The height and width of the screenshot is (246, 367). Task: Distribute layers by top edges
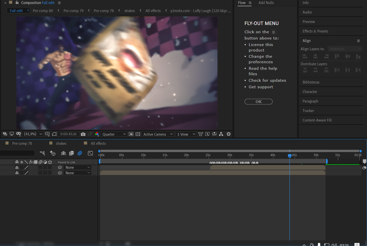coord(305,70)
